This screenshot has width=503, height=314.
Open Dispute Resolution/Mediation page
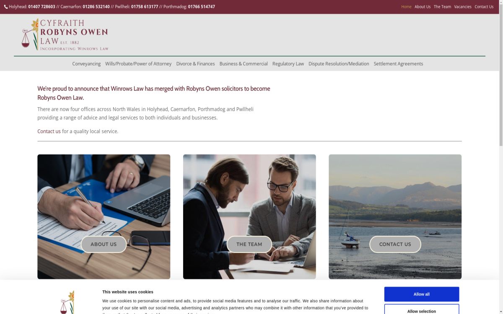pyautogui.click(x=339, y=64)
